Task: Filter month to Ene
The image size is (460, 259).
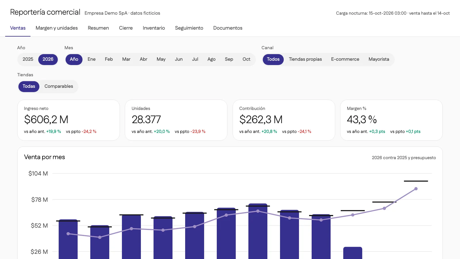Action: click(91, 59)
